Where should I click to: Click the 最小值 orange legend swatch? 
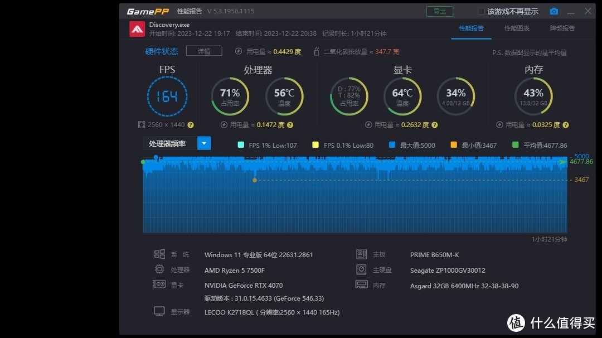tap(454, 145)
